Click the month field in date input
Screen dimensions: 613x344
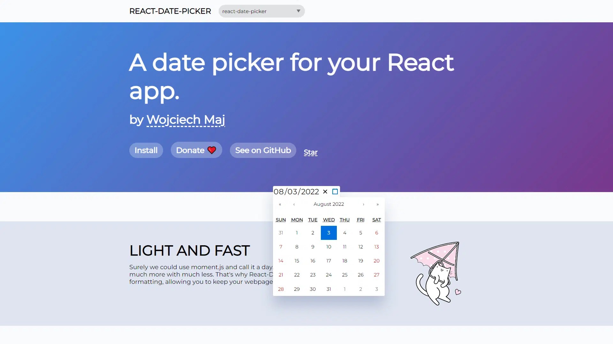(278, 192)
